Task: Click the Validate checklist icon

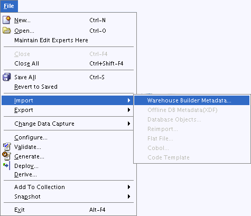Action: tap(7, 147)
